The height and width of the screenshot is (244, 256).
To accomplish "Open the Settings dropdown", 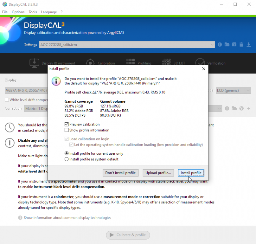I will tap(127, 45).
